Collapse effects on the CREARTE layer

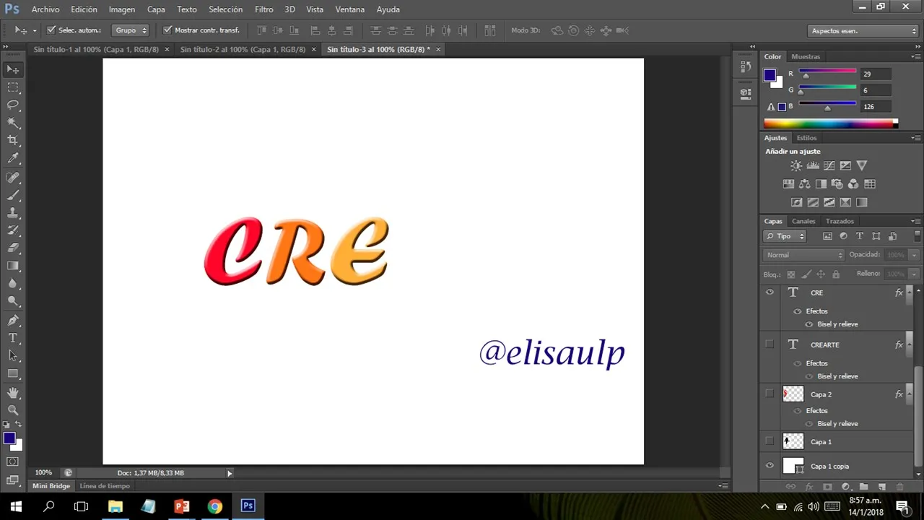[909, 344]
